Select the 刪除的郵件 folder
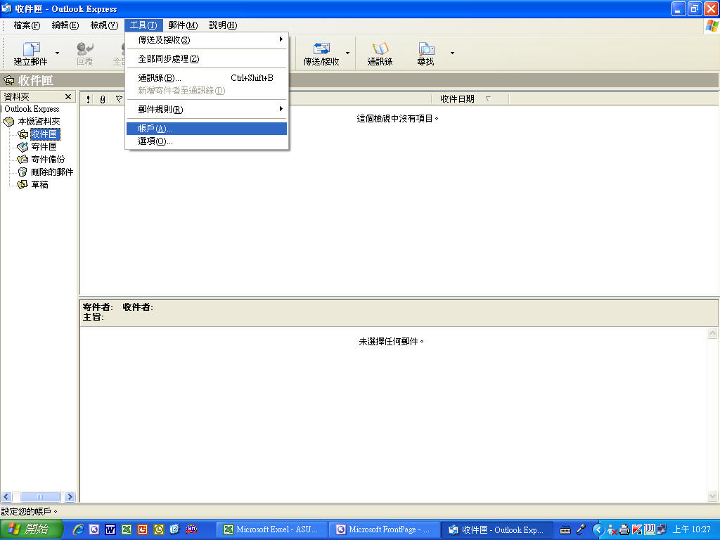 [52, 172]
